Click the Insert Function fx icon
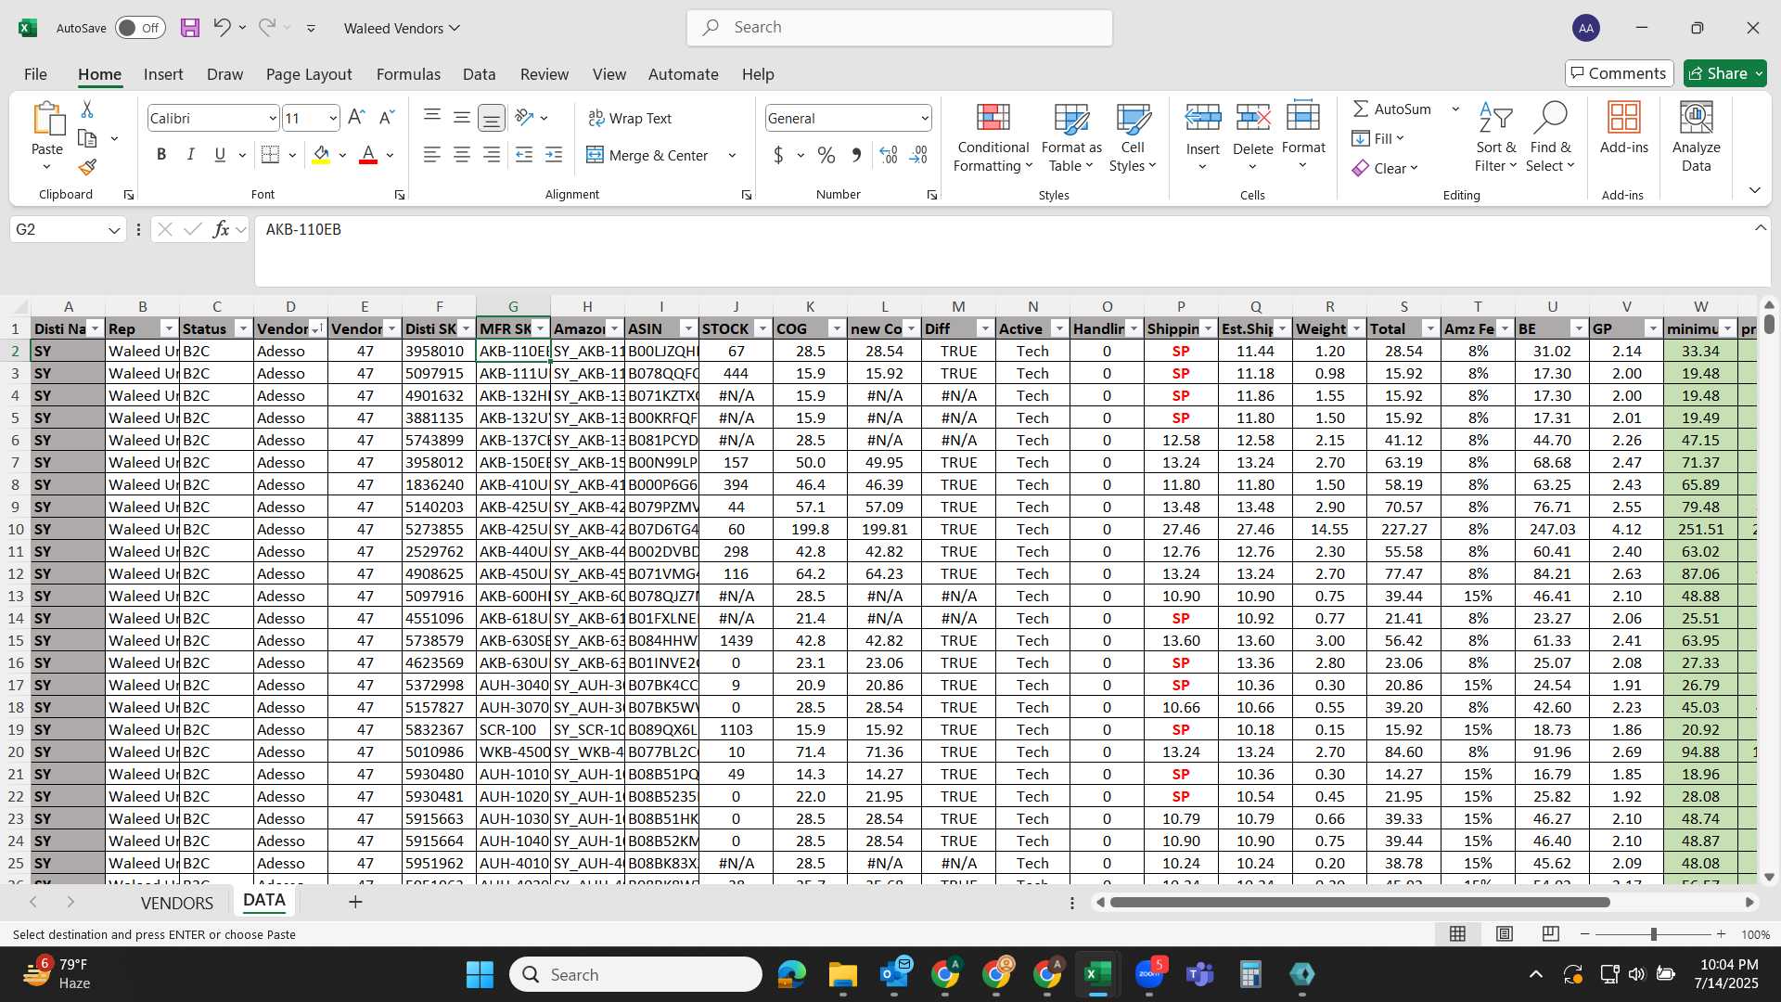 [221, 229]
